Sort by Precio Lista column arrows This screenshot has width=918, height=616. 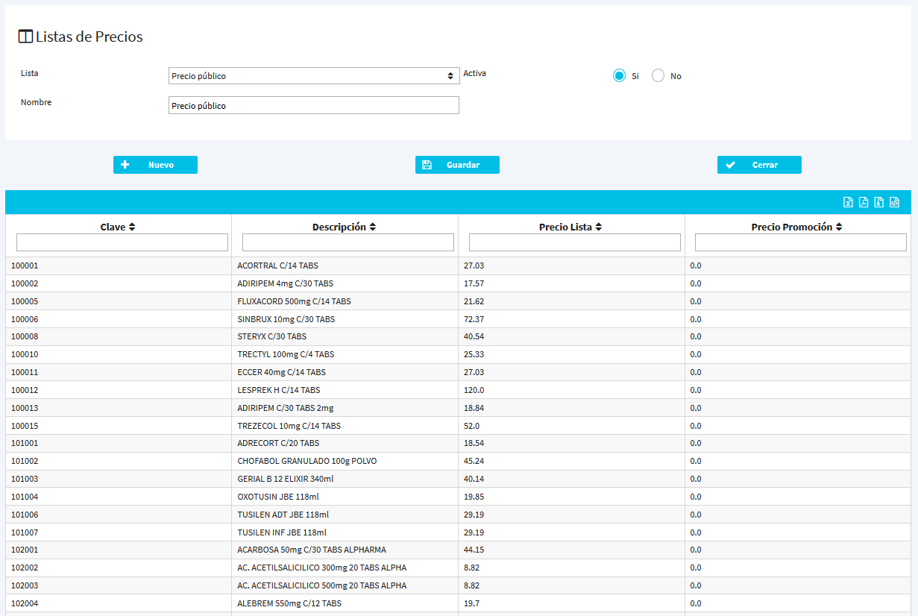(x=598, y=227)
